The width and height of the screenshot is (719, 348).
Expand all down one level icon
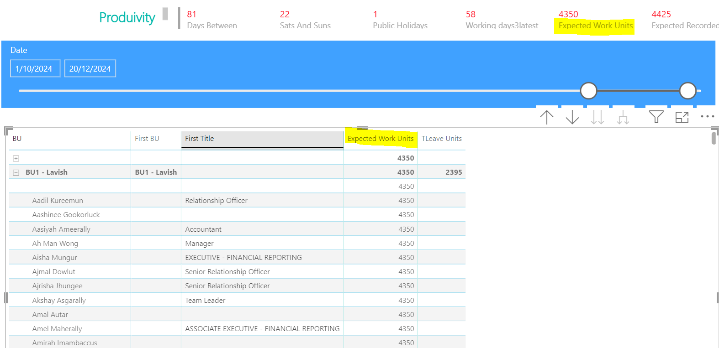click(623, 118)
